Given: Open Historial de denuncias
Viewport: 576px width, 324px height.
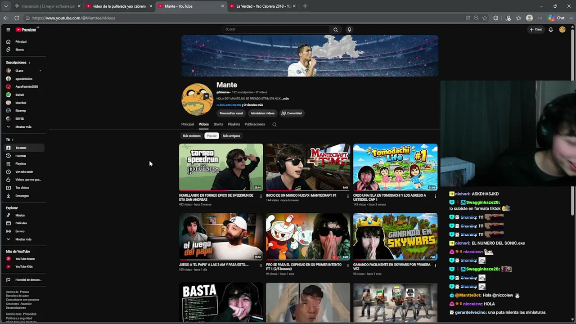Looking at the screenshot, I should 28,280.
